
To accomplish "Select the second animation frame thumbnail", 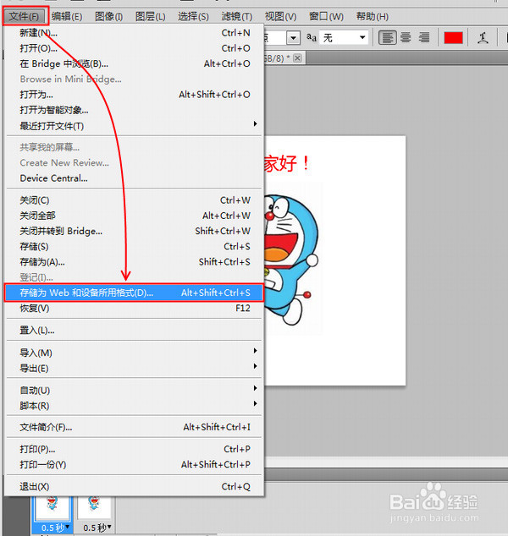I will 94,507.
